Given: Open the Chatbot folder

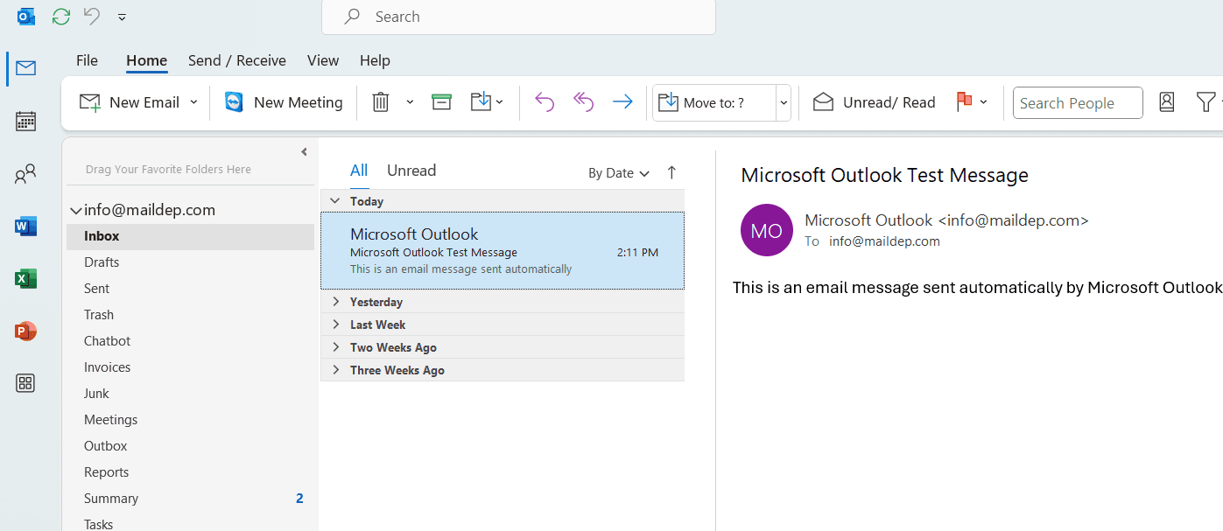Looking at the screenshot, I should [190, 341].
